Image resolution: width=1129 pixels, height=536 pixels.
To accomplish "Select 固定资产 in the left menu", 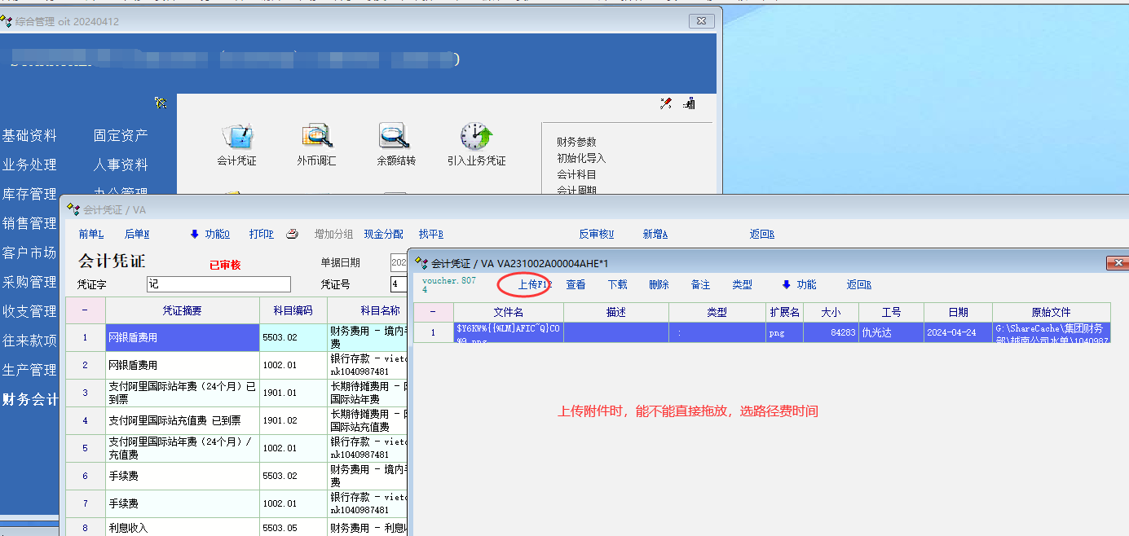I will tap(121, 136).
